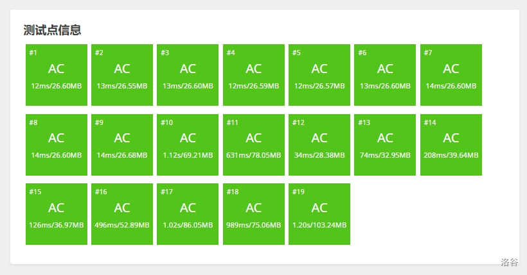Open test case #6 result block
This screenshot has height=275, width=527.
(x=385, y=75)
